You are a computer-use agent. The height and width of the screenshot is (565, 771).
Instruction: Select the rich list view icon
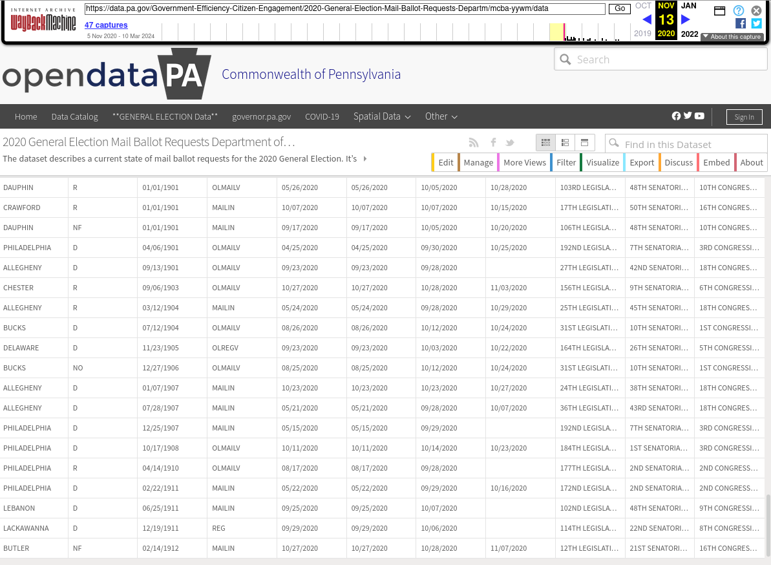pos(564,142)
